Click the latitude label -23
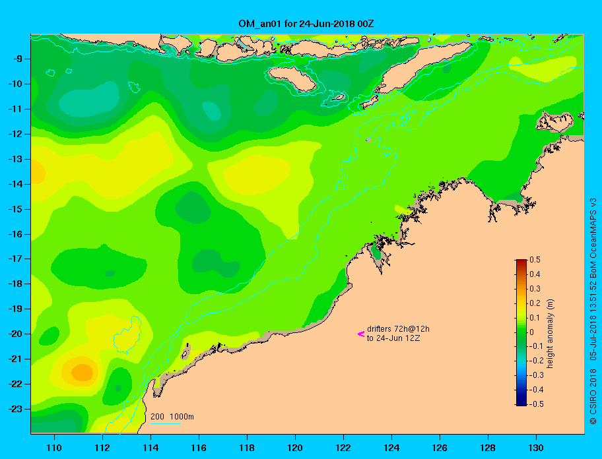Viewport: 602px width, 459px height. click(x=16, y=409)
